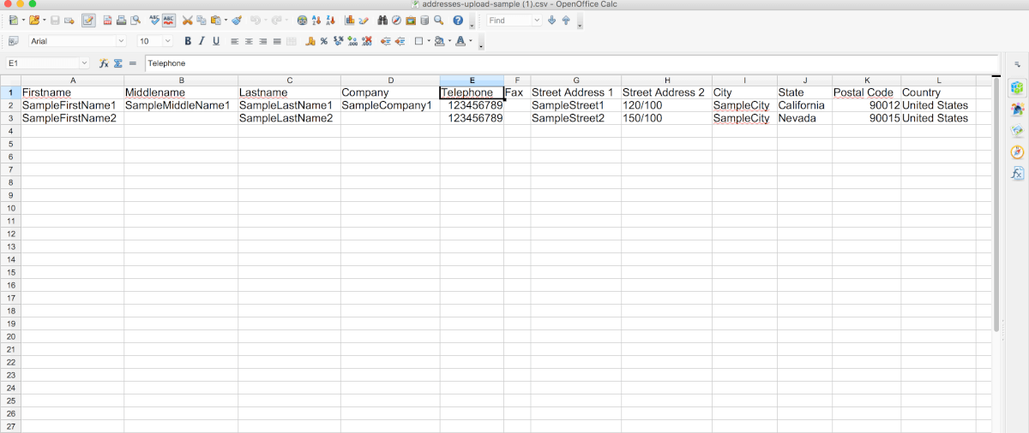Sort ascending with the A-Z icon
The height and width of the screenshot is (433, 1029).
pyautogui.click(x=316, y=20)
